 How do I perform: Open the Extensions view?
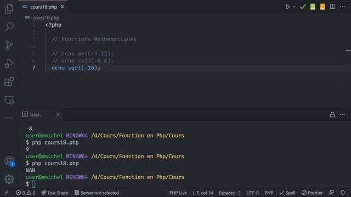tap(9, 82)
